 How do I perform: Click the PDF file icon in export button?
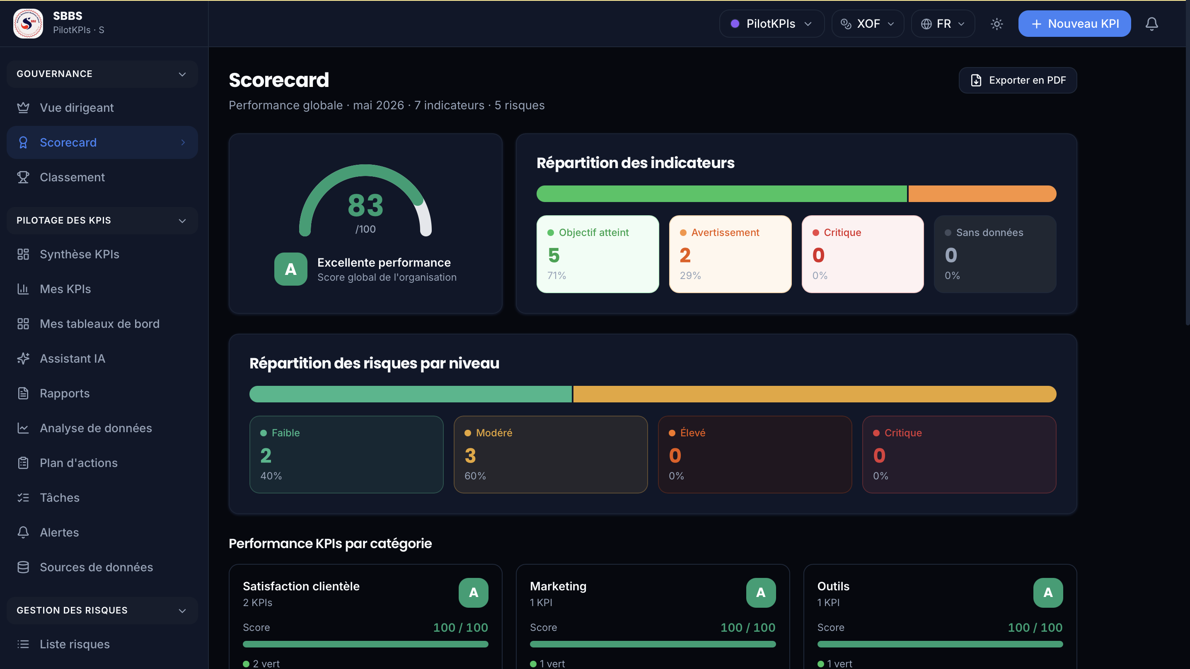(976, 80)
